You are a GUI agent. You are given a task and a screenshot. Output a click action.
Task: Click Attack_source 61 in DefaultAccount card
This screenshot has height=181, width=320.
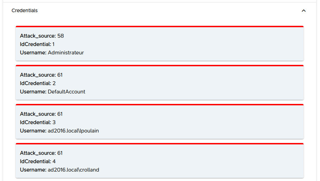point(41,75)
